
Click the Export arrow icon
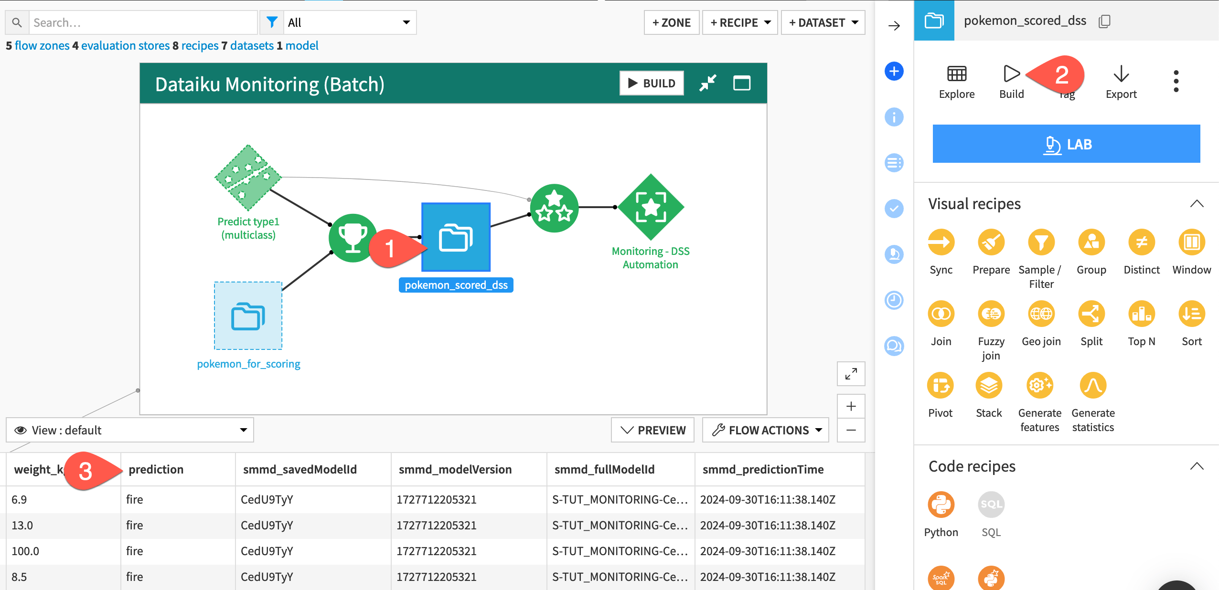click(1121, 74)
